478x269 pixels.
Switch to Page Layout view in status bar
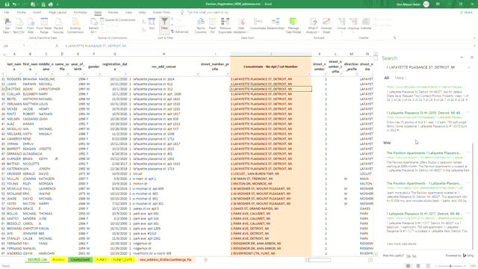pos(418,266)
